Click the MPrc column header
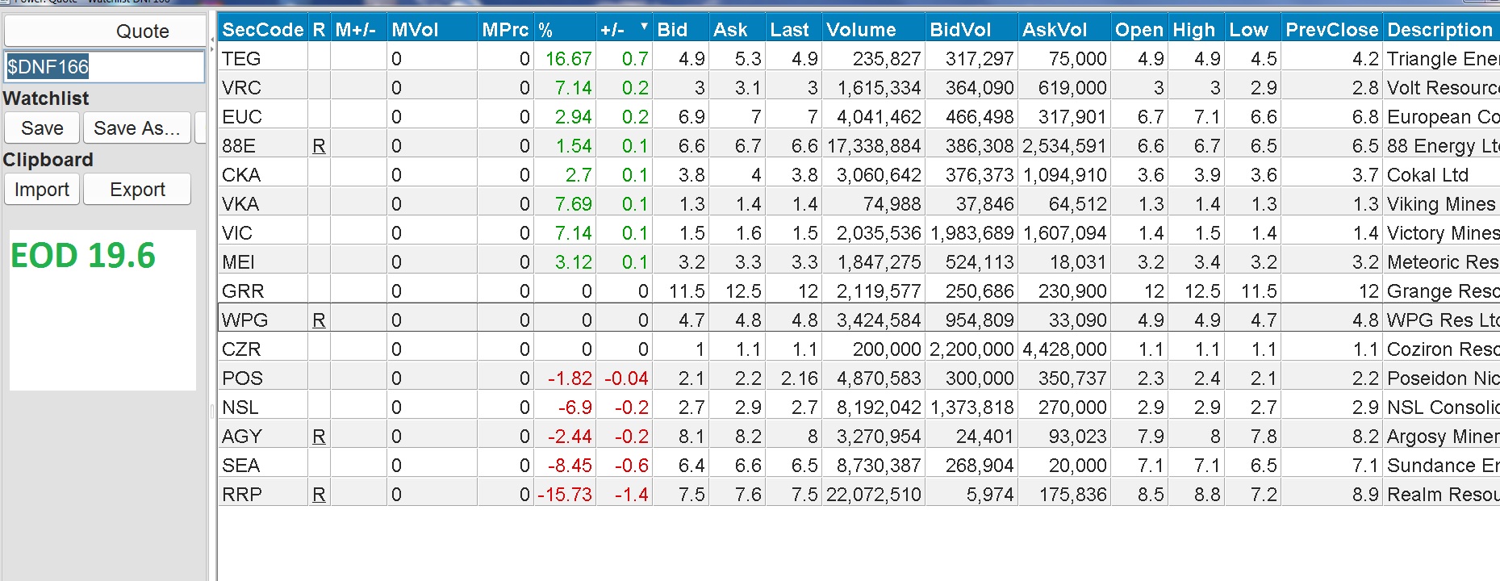Viewport: 1500px width, 581px height. (x=505, y=30)
